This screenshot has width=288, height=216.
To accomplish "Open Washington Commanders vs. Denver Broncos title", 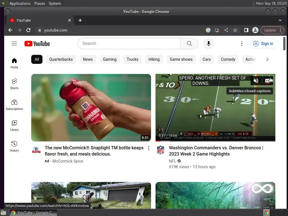I will click(216, 151).
